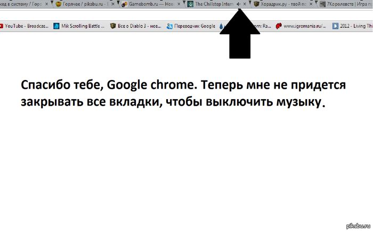
Task: Click the Diablo 3 bookmark favicon
Action: coord(113,26)
